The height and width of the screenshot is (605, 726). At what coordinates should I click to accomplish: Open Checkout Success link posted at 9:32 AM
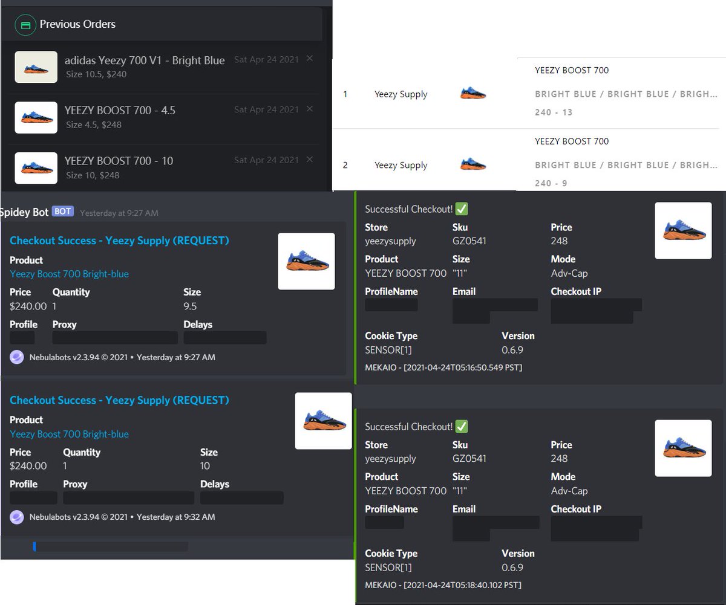[x=119, y=400]
